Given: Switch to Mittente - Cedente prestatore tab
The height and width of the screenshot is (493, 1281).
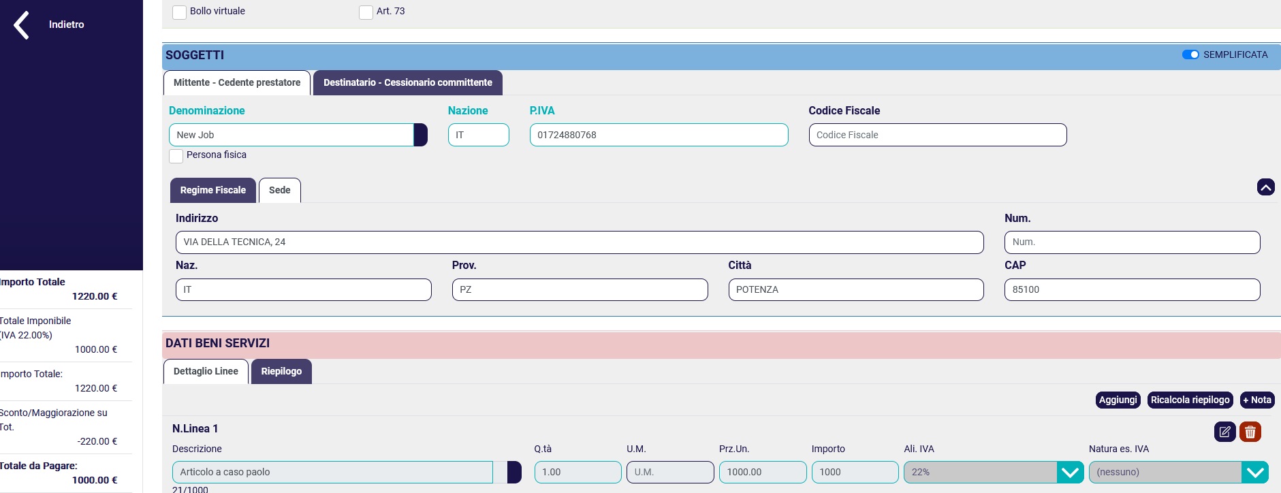Looking at the screenshot, I should (x=237, y=82).
